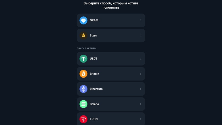Expand the Solana row chevron
The image size is (222, 125).
tap(141, 104)
